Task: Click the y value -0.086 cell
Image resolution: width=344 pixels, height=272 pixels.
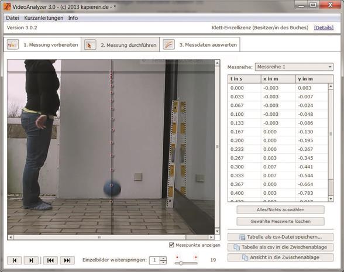Action: [x=312, y=123]
